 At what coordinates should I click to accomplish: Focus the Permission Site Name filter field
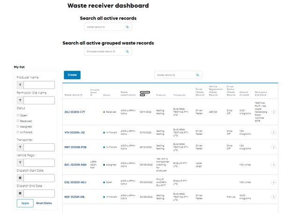(39, 100)
